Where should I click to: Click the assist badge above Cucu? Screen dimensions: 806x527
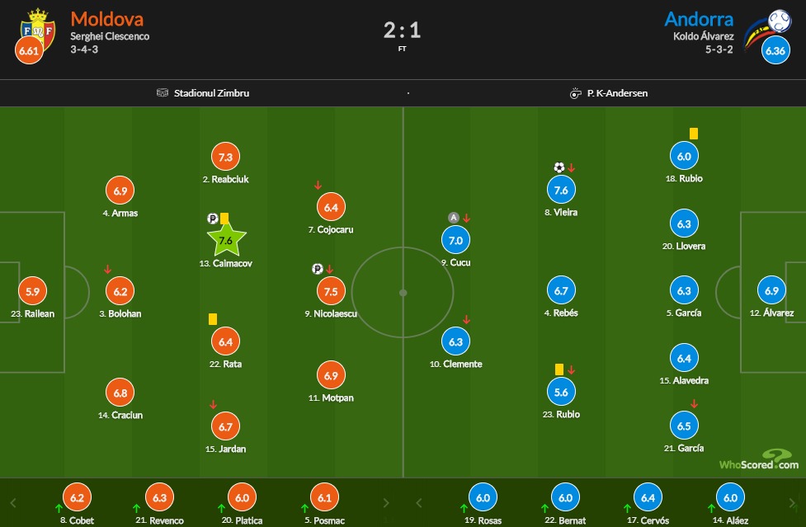(454, 218)
